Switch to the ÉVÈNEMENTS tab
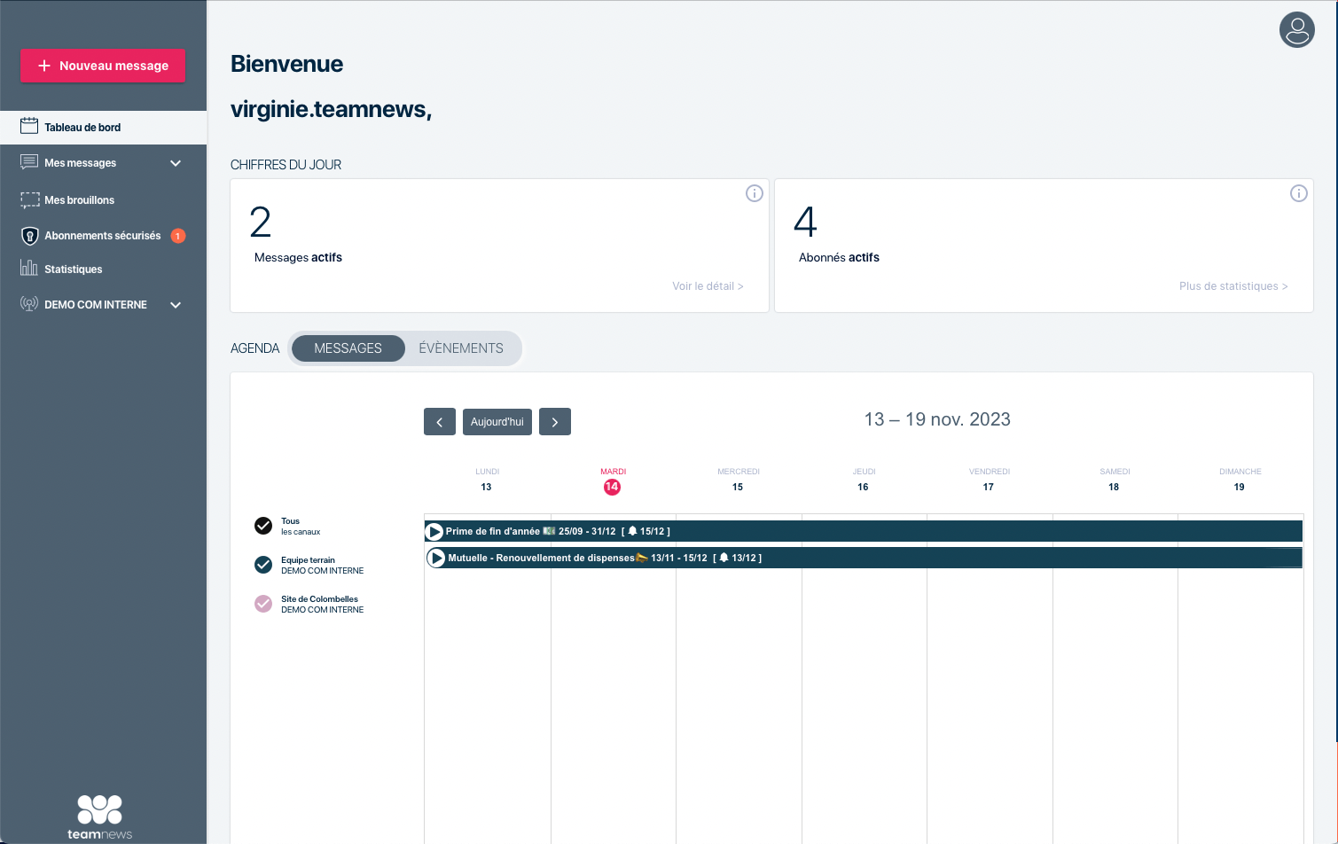This screenshot has height=844, width=1338. (461, 348)
